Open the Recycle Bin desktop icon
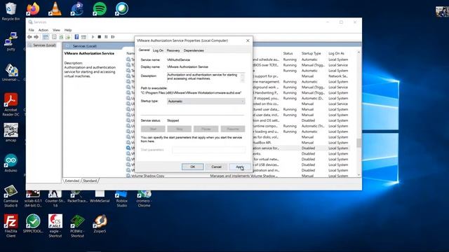The height and width of the screenshot is (252, 449). click(x=11, y=11)
